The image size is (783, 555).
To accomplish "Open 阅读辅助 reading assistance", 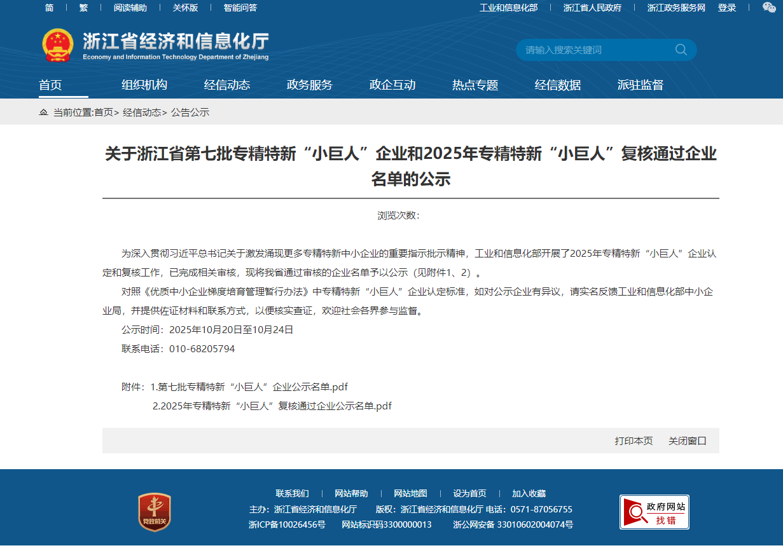I will click(x=130, y=8).
